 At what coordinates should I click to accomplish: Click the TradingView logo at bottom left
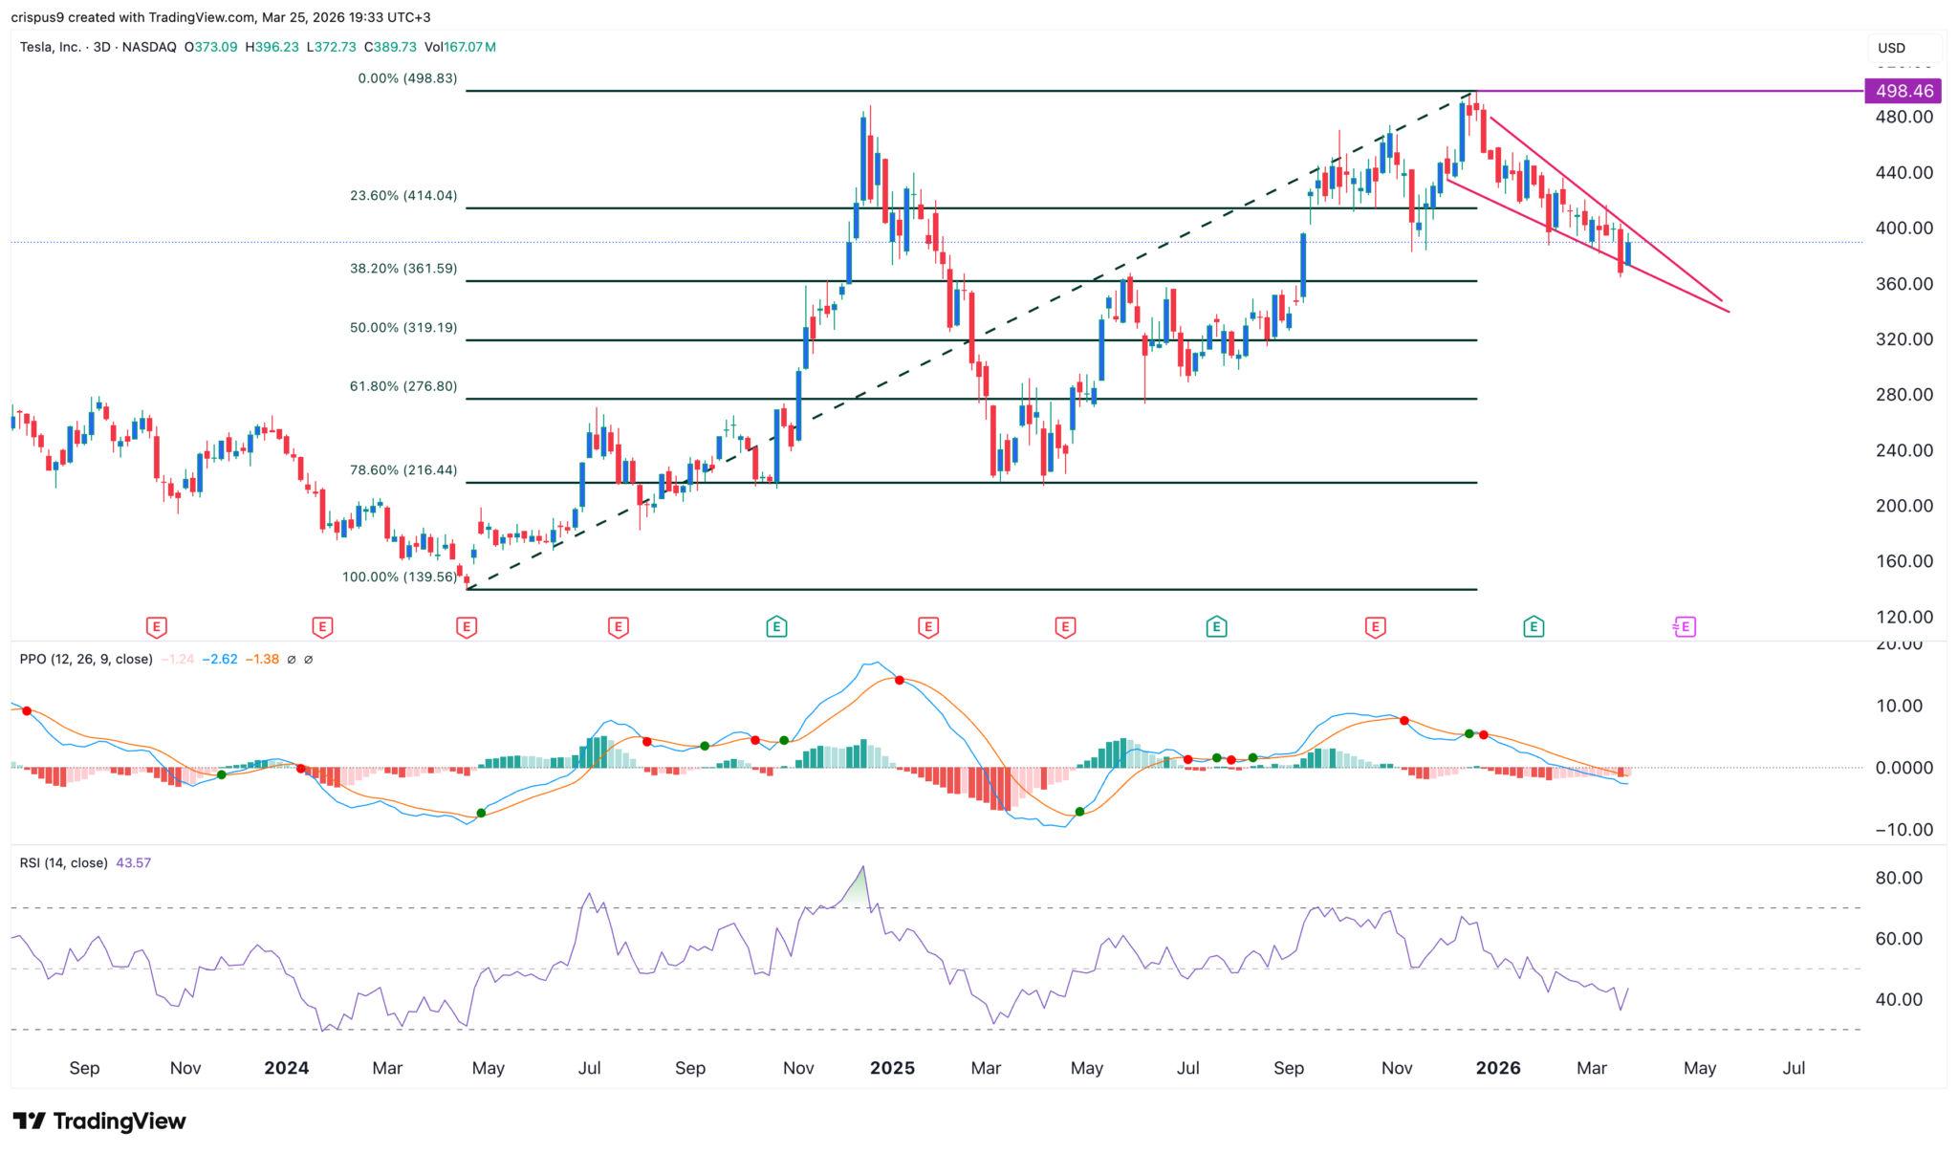point(99,1121)
